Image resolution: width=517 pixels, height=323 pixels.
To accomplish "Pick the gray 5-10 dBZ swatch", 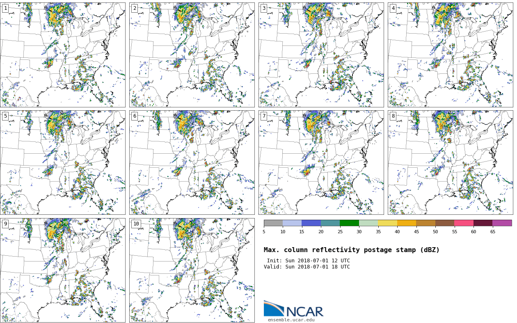I will click(x=273, y=223).
